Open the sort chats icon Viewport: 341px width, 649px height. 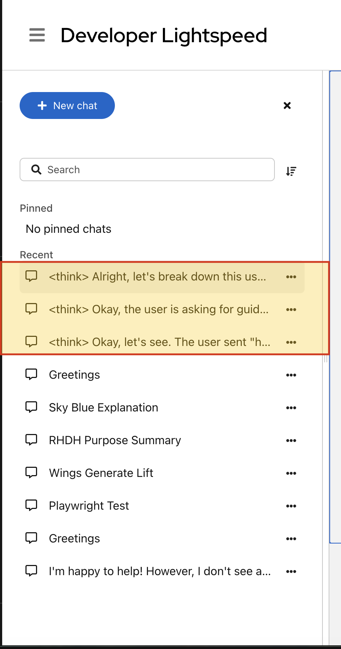pos(291,171)
